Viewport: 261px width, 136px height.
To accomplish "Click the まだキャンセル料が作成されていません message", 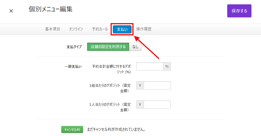I will pyautogui.click(x=116, y=129).
